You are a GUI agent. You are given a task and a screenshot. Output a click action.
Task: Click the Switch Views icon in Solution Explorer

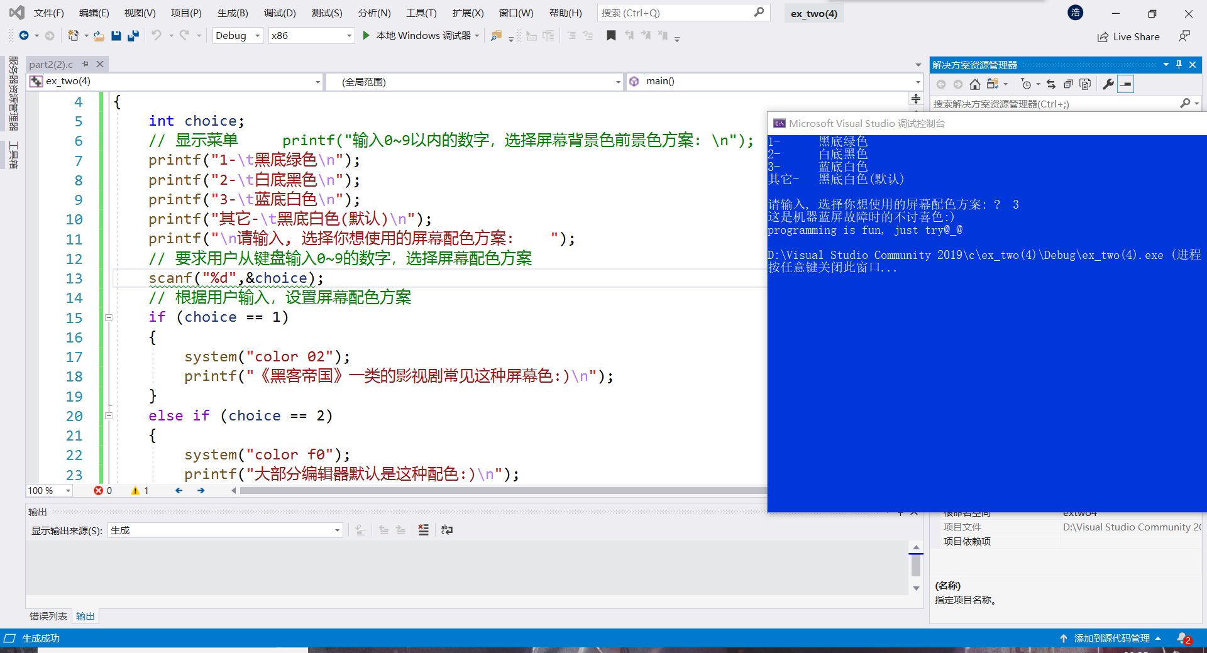click(993, 84)
